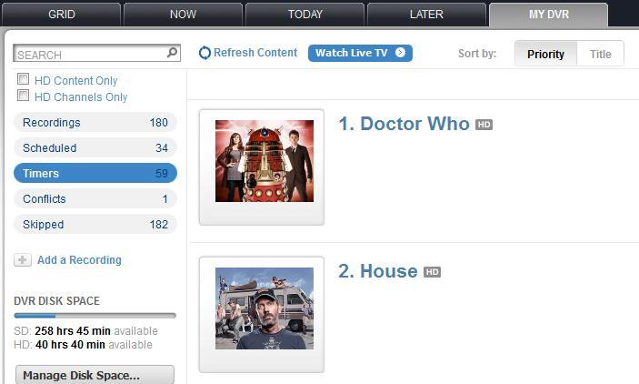Sort the list by Title
The width and height of the screenshot is (639, 384).
click(x=600, y=54)
